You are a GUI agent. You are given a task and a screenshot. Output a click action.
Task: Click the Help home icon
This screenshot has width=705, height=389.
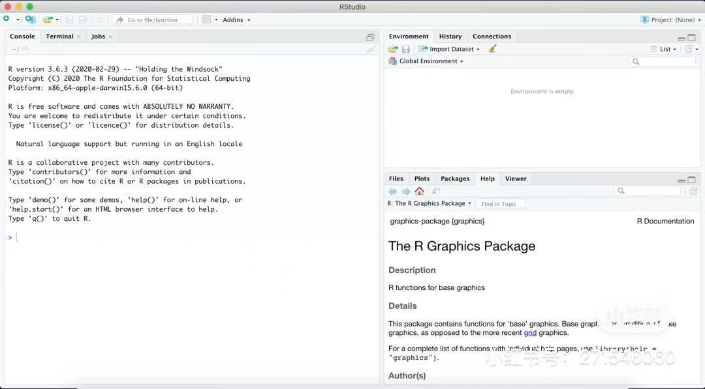click(x=420, y=191)
